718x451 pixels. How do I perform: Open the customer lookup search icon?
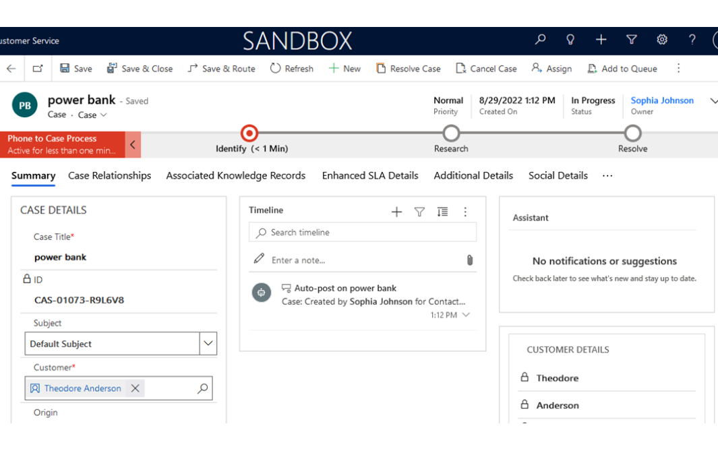(x=202, y=388)
